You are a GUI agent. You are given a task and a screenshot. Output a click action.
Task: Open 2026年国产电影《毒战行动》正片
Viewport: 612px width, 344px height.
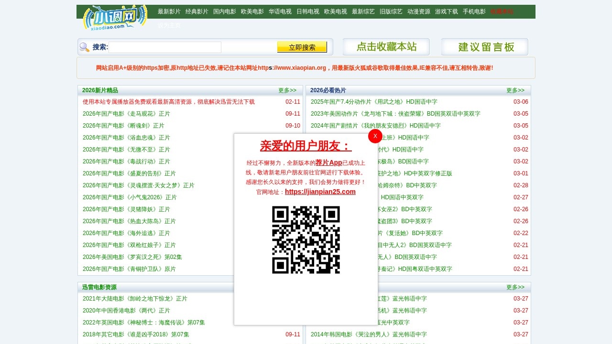pyautogui.click(x=126, y=161)
